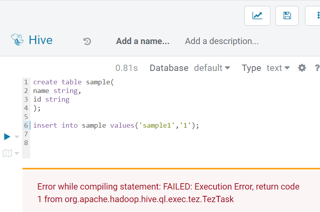This screenshot has width=320, height=212.
Task: Expand the arrow beside the map icon
Action: click(17, 154)
